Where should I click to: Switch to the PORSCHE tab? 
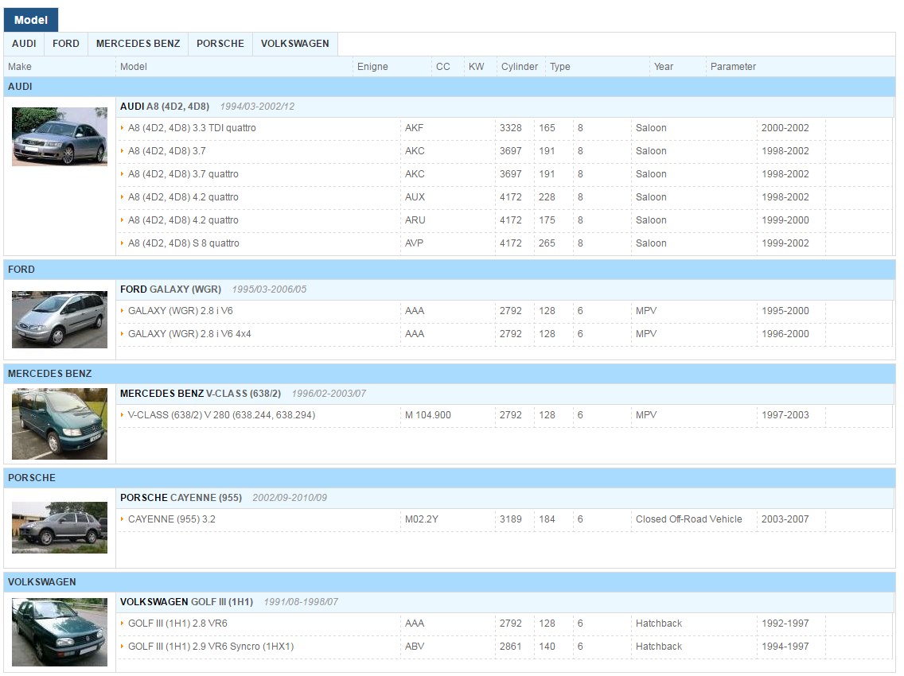coord(220,44)
